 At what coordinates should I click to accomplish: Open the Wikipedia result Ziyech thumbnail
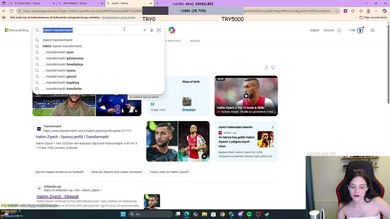click(x=152, y=202)
